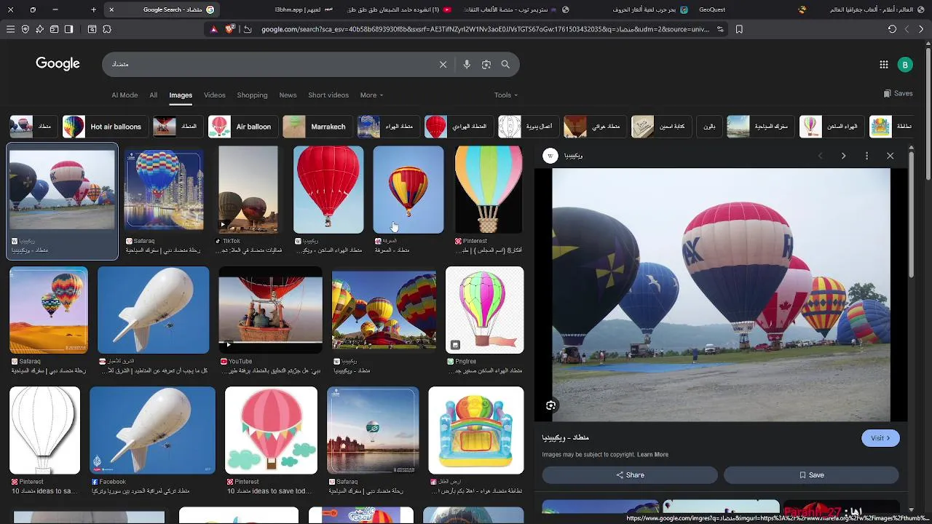932x524 pixels.
Task: Open the Google apps grid
Action: [x=883, y=64]
